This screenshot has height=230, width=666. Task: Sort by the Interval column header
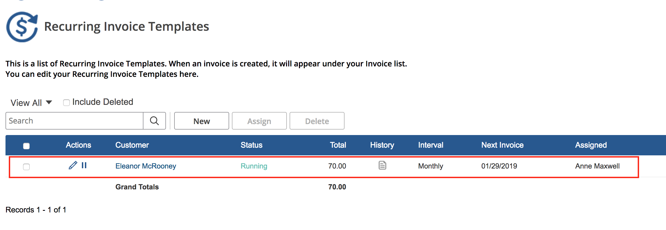click(x=431, y=145)
